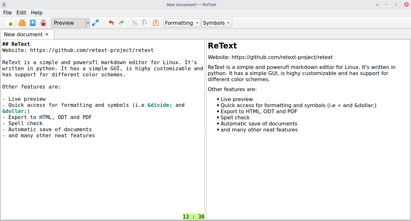This screenshot has height=221, width=411.
Task: Click the "- Live preview" line in the editor
Action: pos(24,99)
